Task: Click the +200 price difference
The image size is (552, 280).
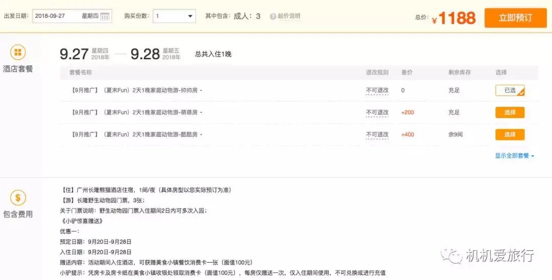Action: pyautogui.click(x=407, y=112)
